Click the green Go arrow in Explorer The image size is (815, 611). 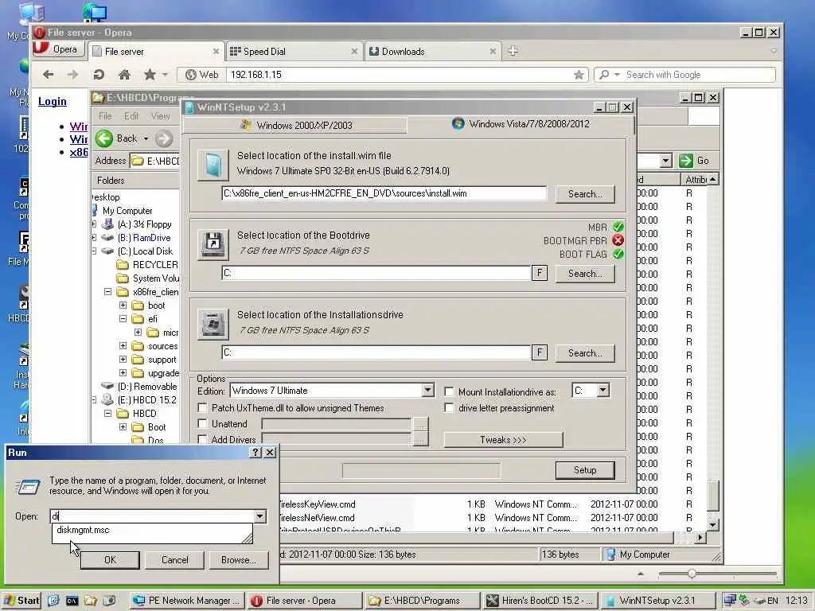point(686,160)
